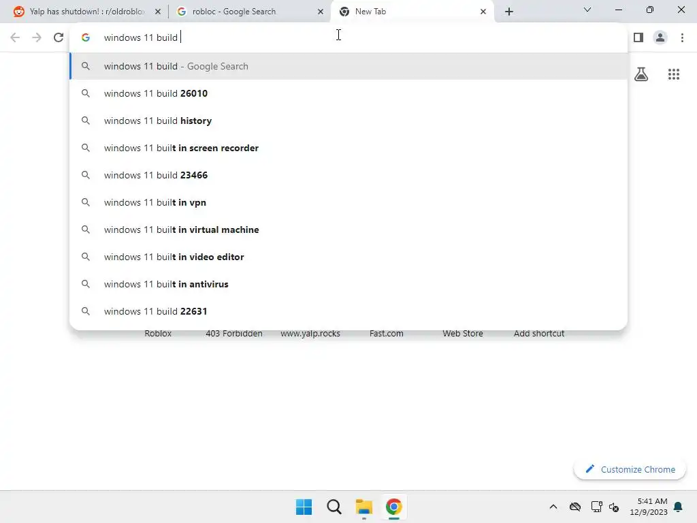Click Add shortcut
The height and width of the screenshot is (523, 697).
point(539,333)
